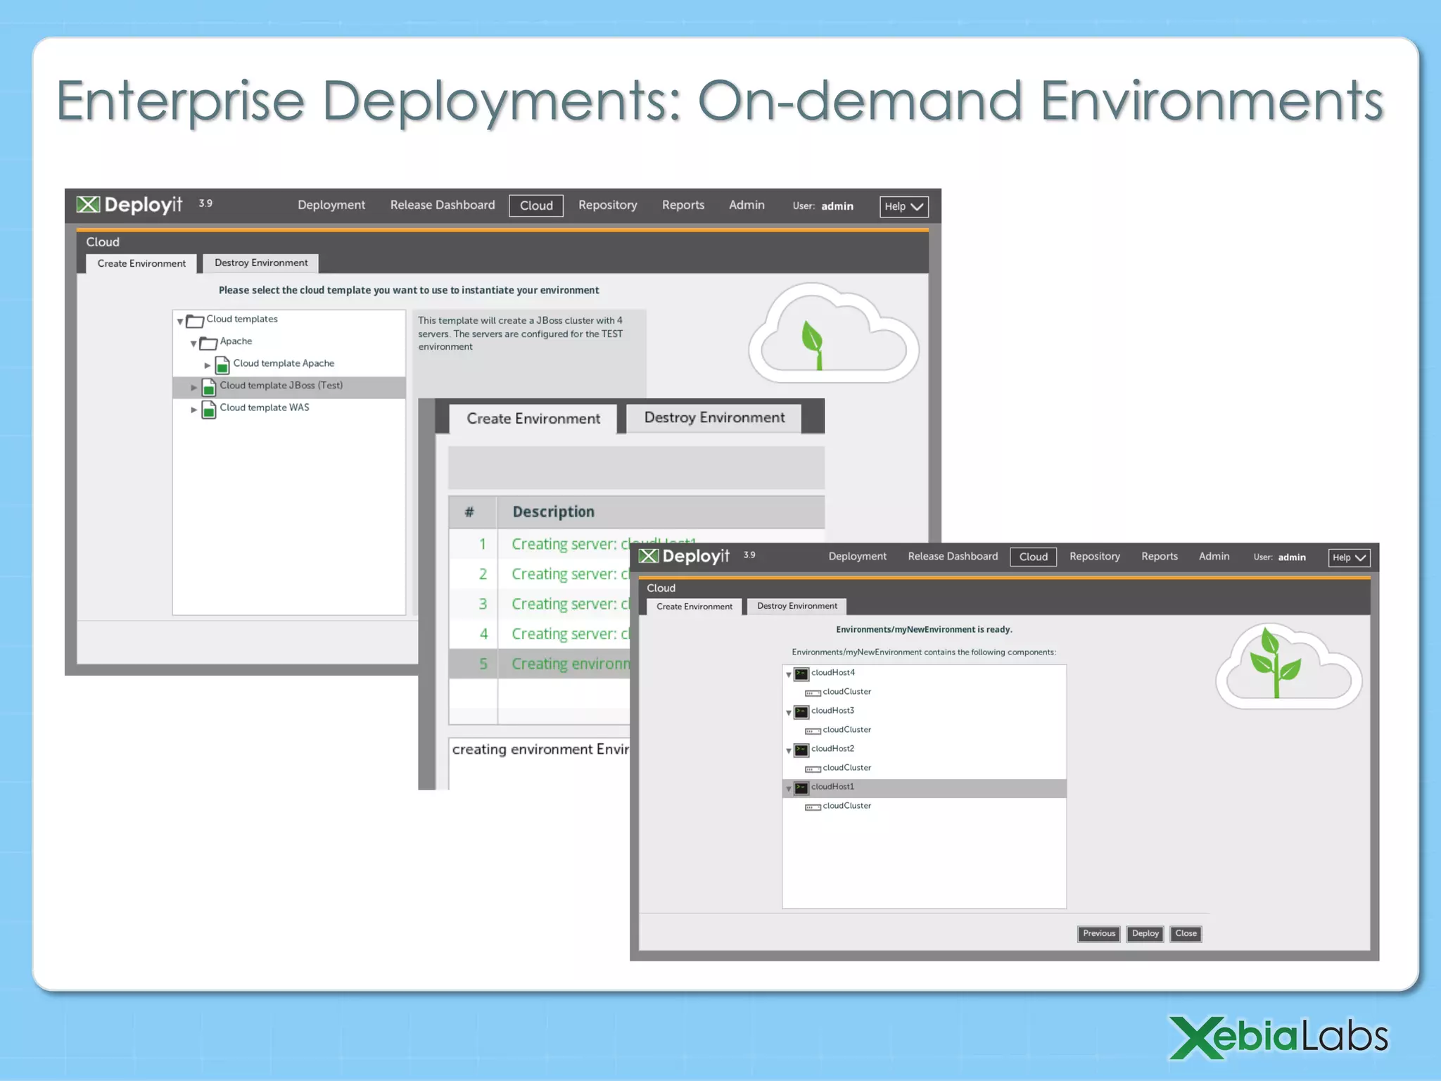Switch to Destroy Environment tab in front window
The height and width of the screenshot is (1081, 1441).
pyautogui.click(x=797, y=606)
